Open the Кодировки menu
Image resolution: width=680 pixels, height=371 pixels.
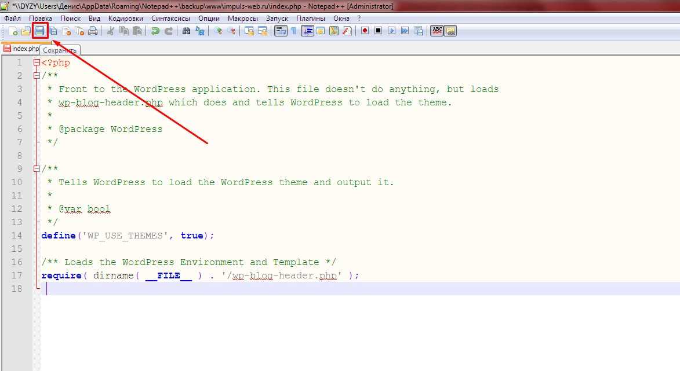click(x=125, y=18)
